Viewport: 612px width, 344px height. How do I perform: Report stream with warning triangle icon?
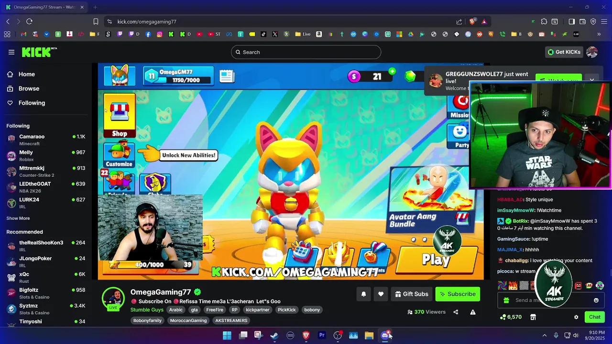473,312
